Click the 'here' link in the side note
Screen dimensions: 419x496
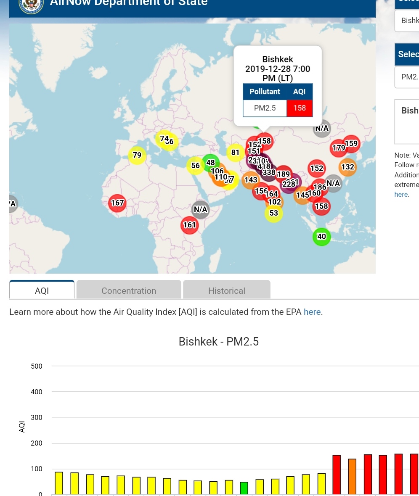pyautogui.click(x=401, y=194)
